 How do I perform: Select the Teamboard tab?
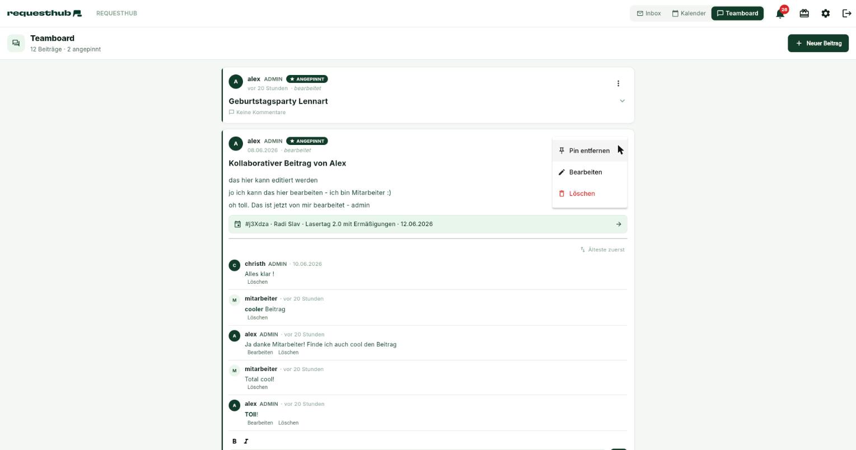coord(737,13)
